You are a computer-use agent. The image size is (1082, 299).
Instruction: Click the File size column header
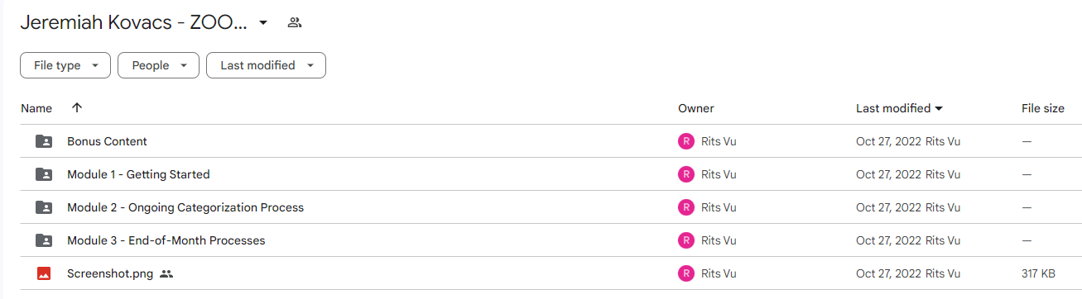[x=1043, y=108]
